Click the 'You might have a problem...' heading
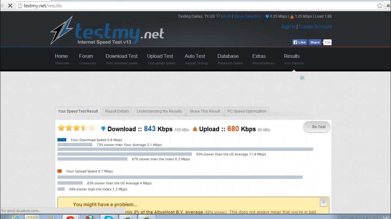The width and height of the screenshot is (391, 219). pos(105,204)
